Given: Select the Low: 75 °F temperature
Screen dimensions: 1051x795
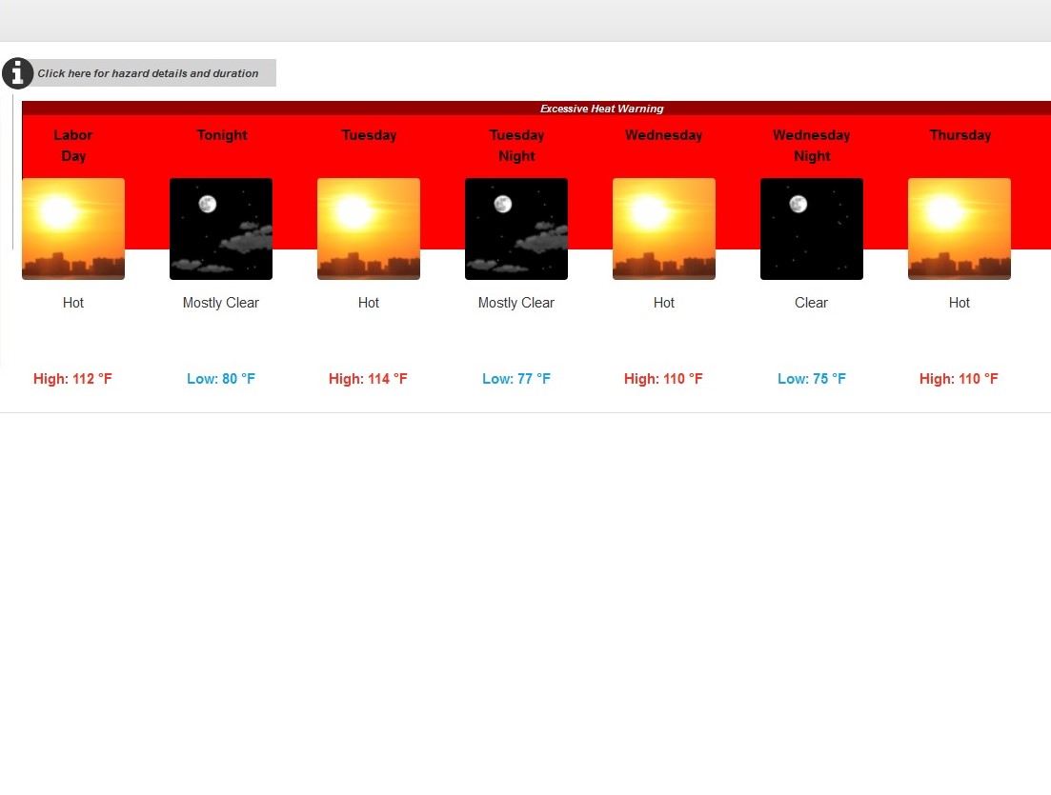Looking at the screenshot, I should tap(812, 379).
